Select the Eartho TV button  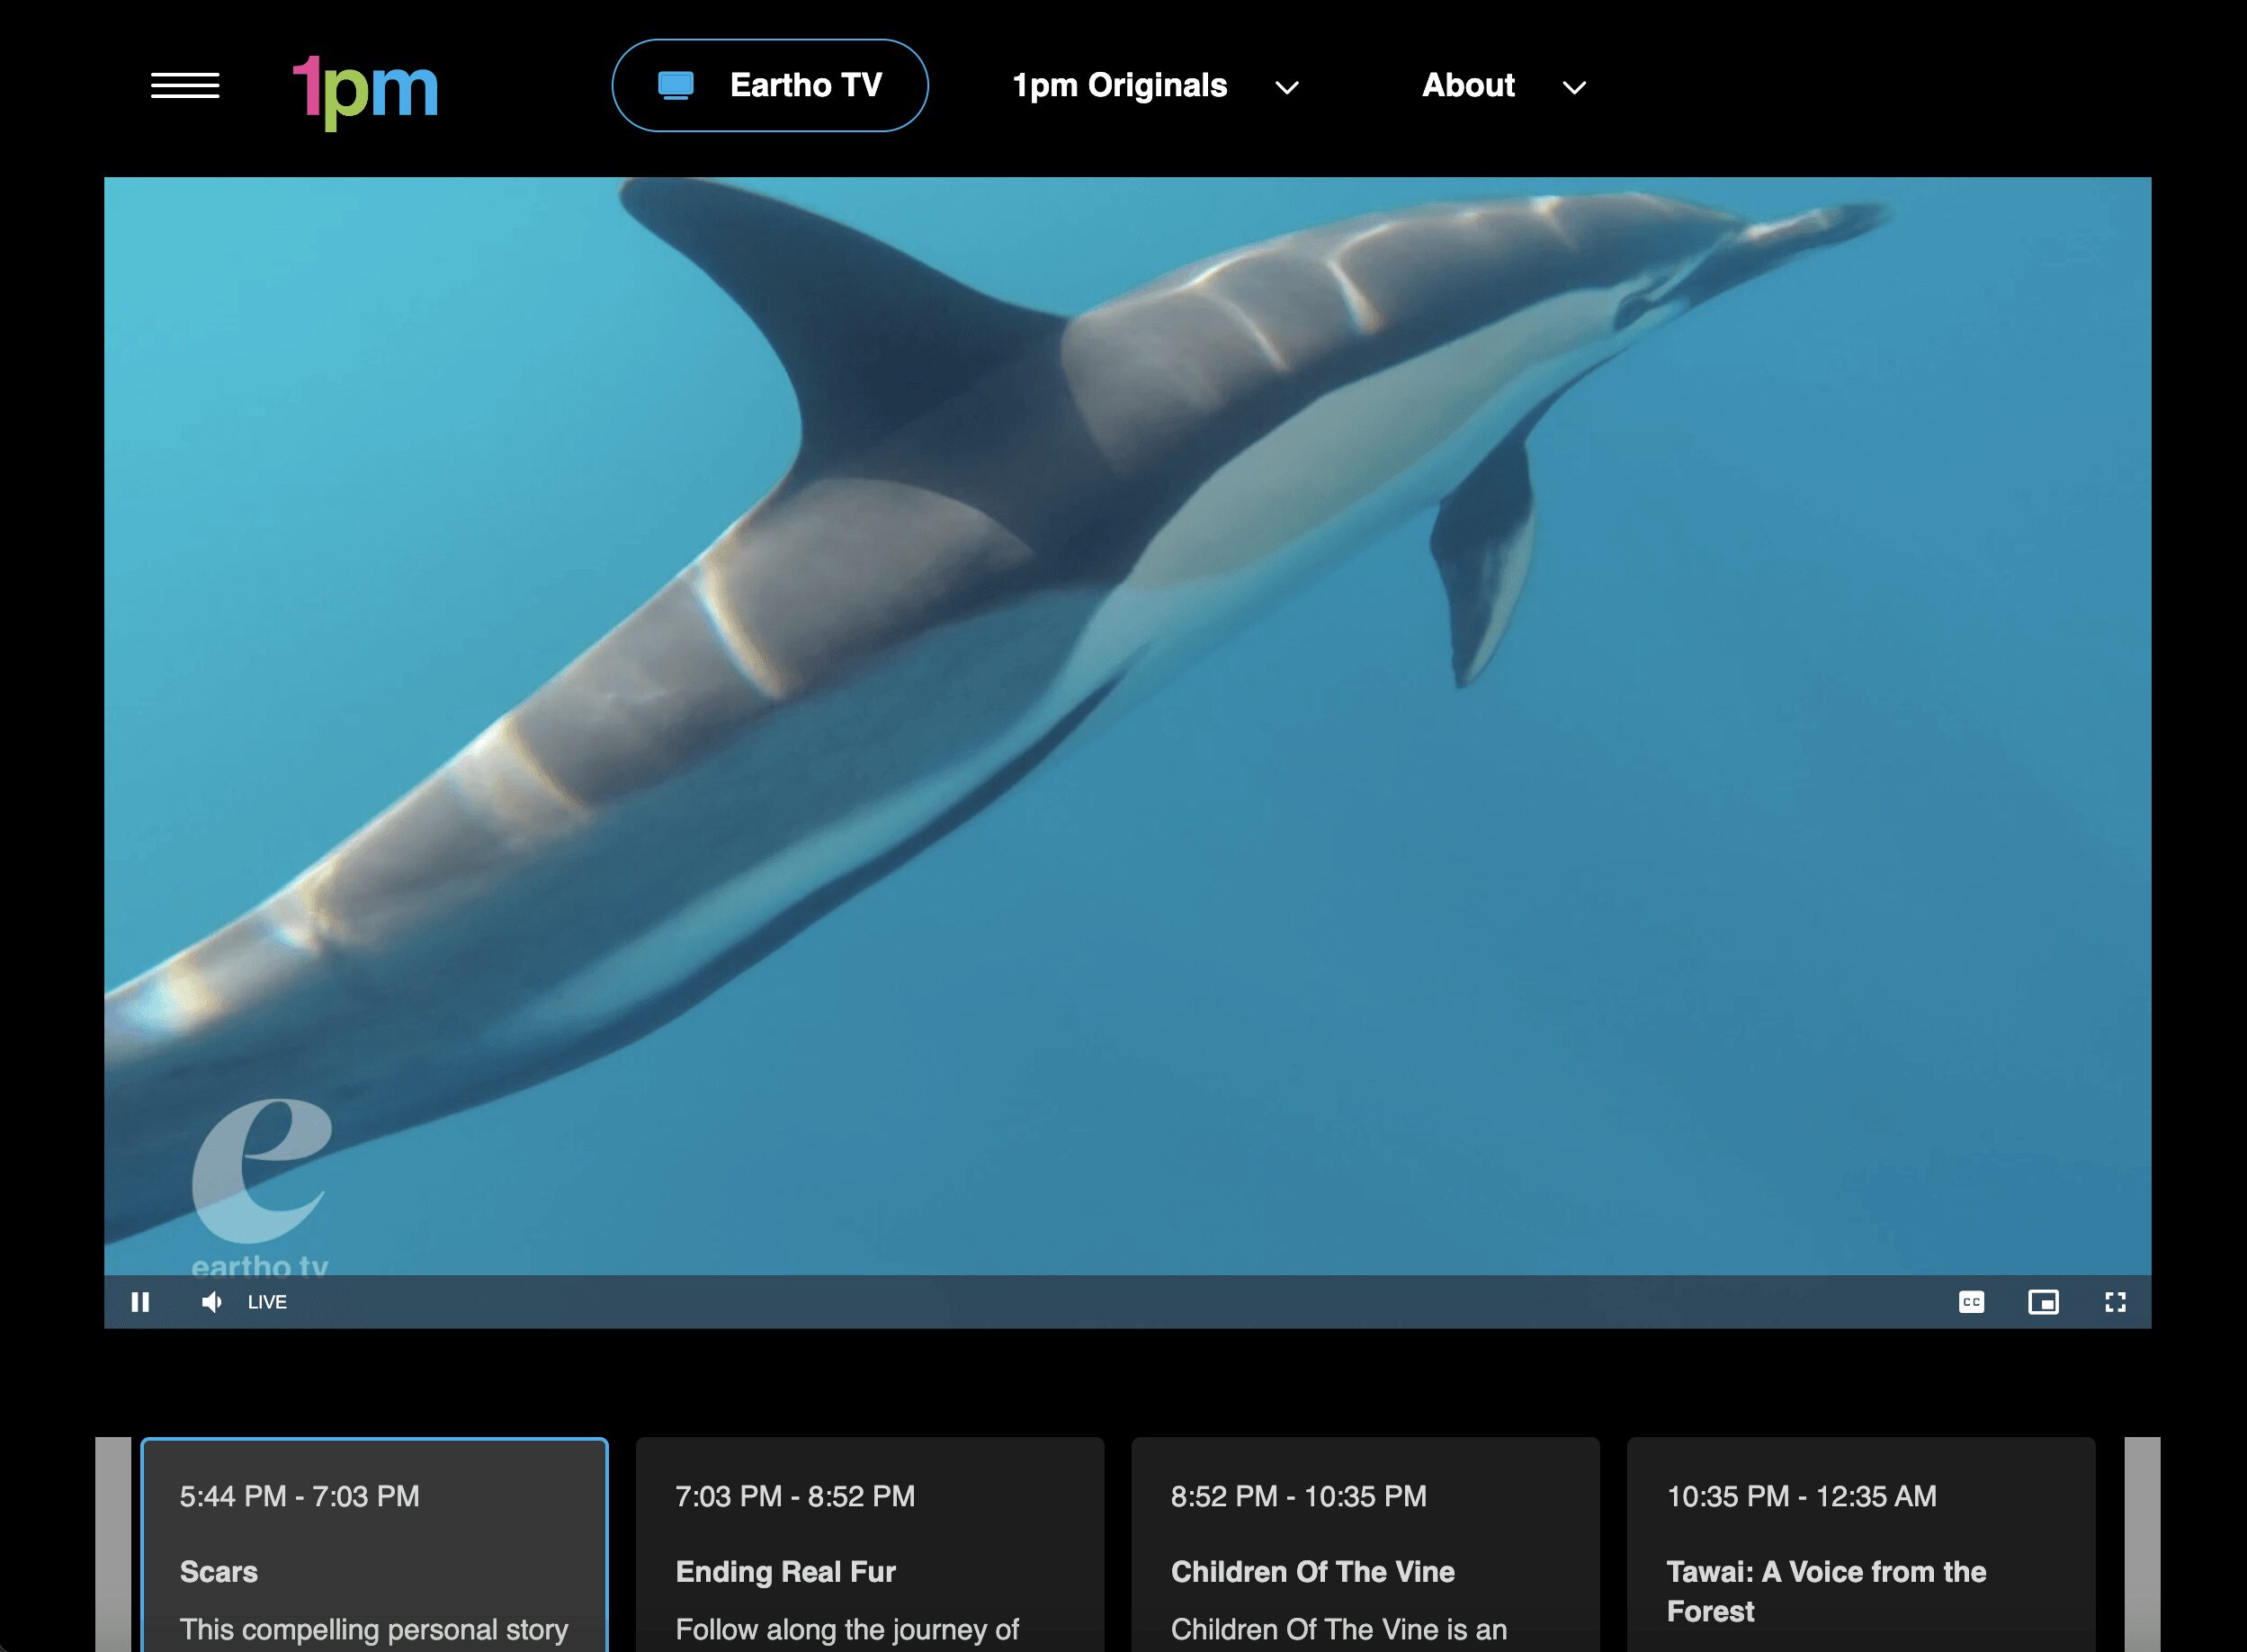click(x=770, y=86)
